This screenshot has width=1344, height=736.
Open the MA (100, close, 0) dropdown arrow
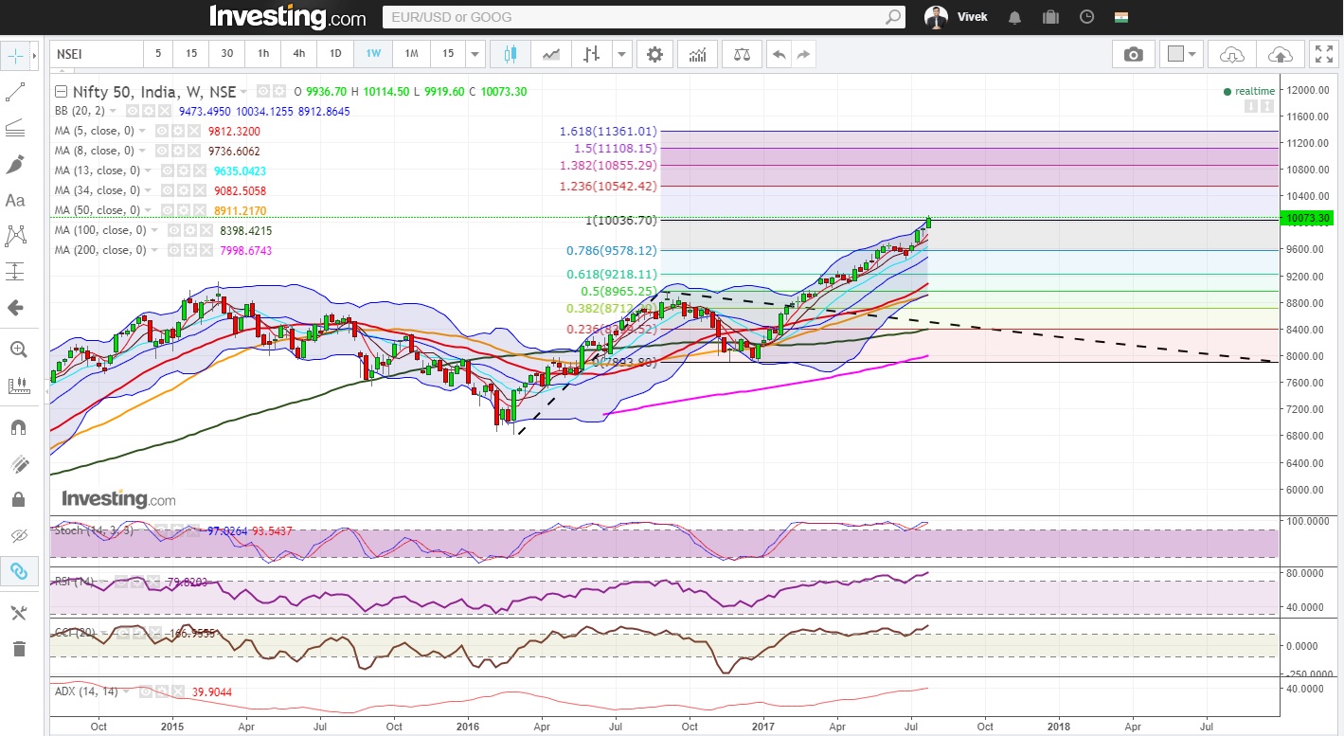(x=156, y=230)
